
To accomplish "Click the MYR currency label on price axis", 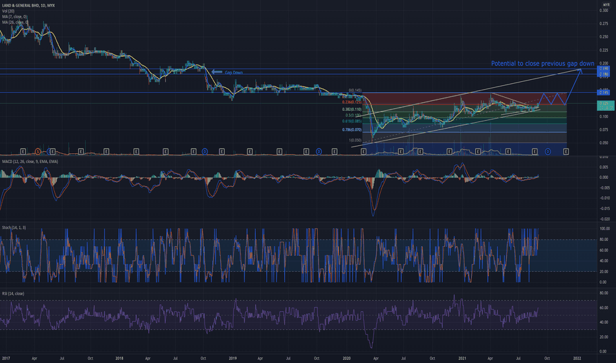I will point(606,5).
